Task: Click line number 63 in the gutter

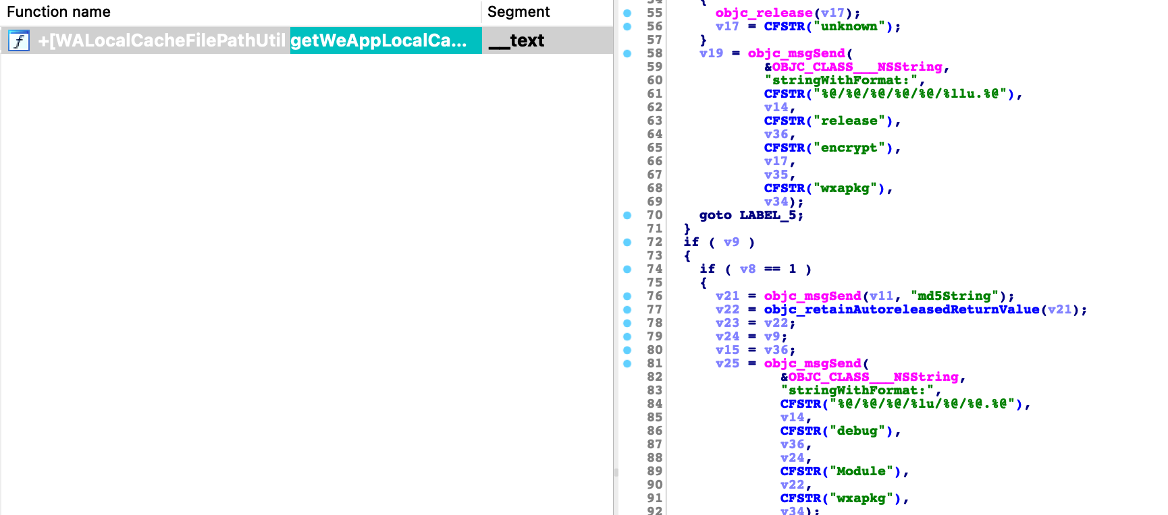Action: 654,121
